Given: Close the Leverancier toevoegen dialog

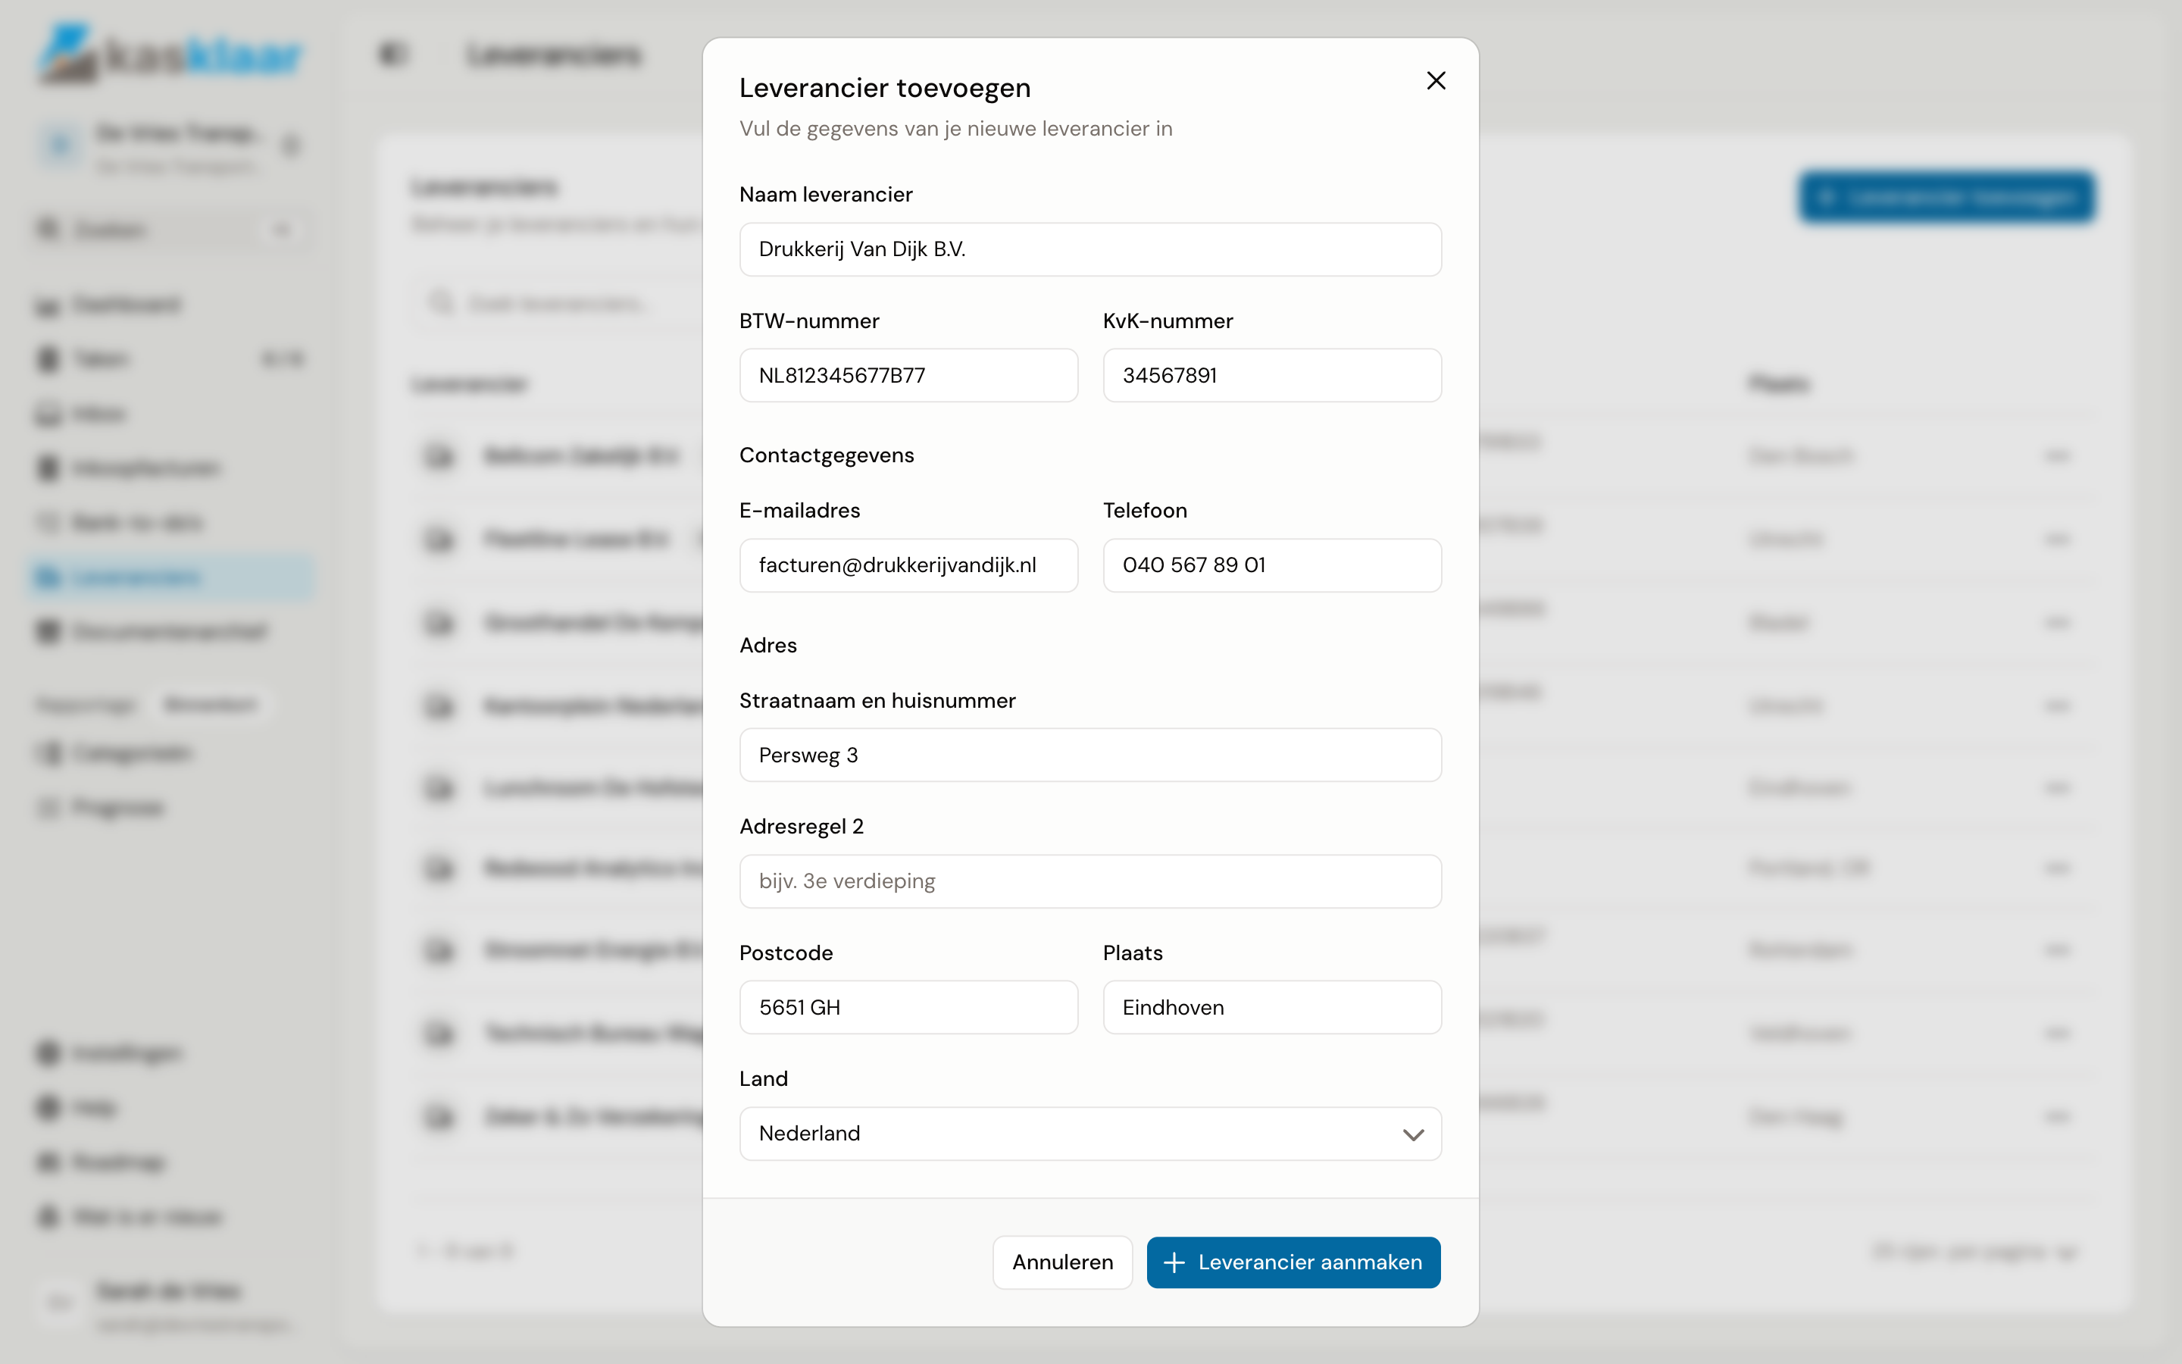Looking at the screenshot, I should 1436,81.
